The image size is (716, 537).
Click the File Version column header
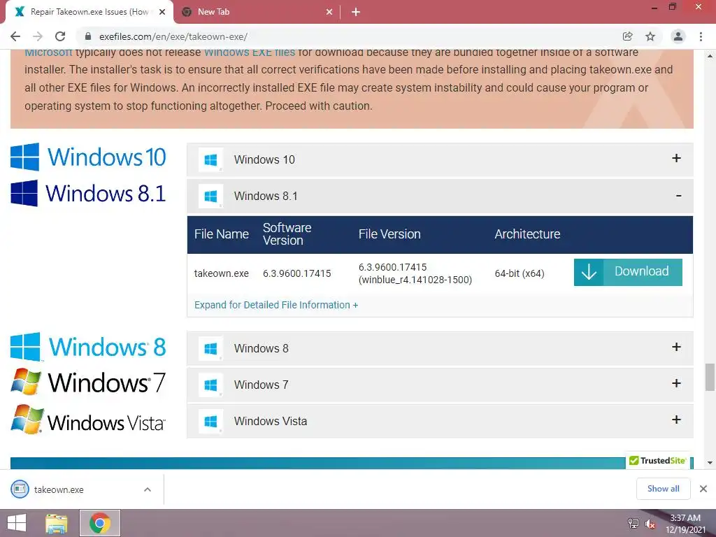(x=389, y=234)
